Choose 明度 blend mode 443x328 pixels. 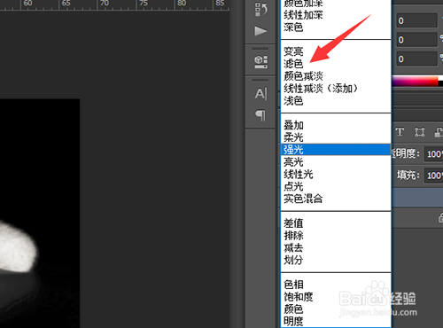pyautogui.click(x=336, y=321)
